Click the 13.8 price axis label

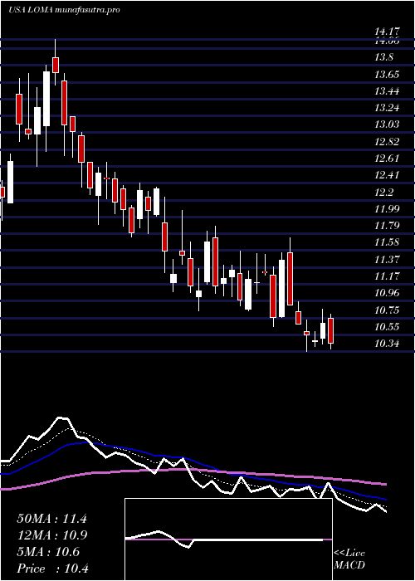pyautogui.click(x=383, y=57)
